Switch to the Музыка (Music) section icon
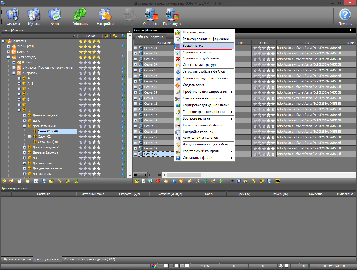The image size is (357, 270). (x=34, y=17)
